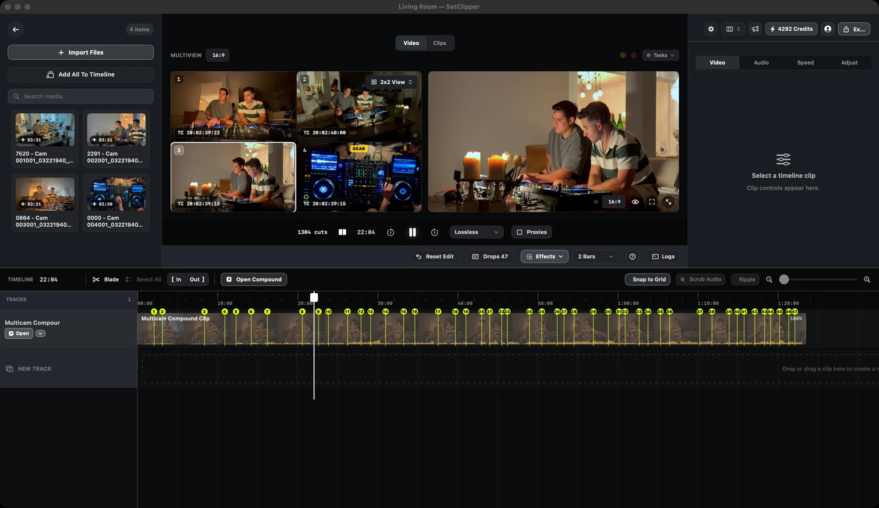Open the help question mark icon

tap(632, 256)
